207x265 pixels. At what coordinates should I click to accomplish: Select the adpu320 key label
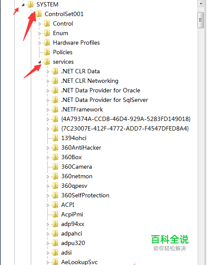(73, 243)
